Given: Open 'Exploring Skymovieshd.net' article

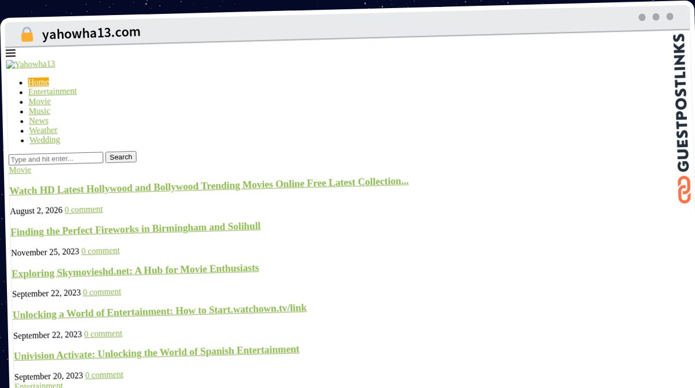Looking at the screenshot, I should click(136, 270).
